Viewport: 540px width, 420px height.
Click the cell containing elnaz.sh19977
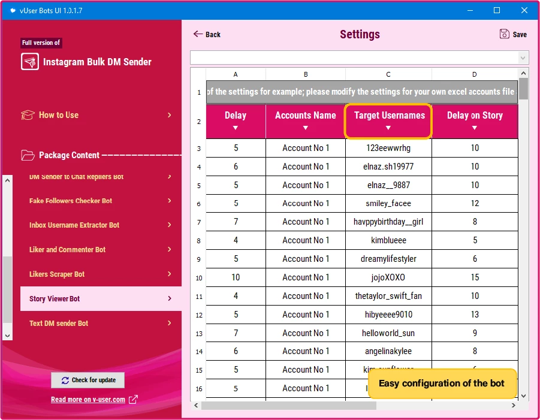388,167
